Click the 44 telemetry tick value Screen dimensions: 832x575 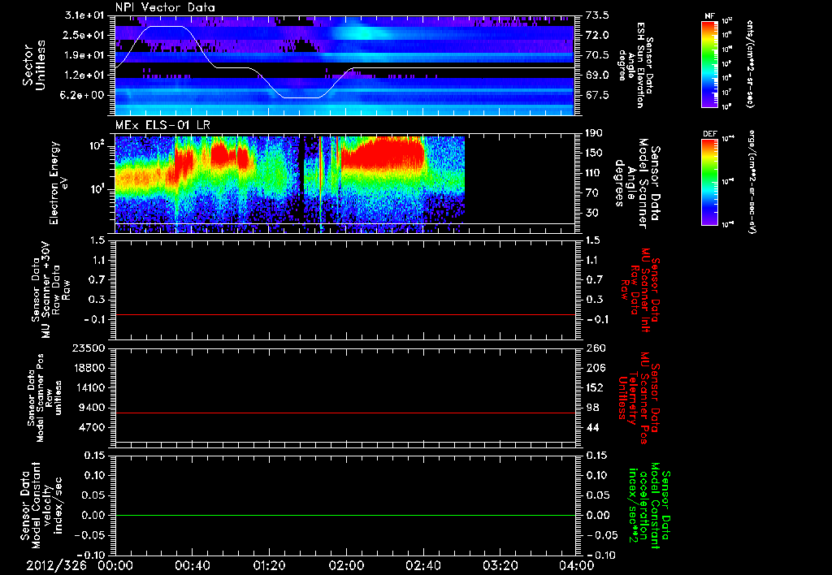592,427
